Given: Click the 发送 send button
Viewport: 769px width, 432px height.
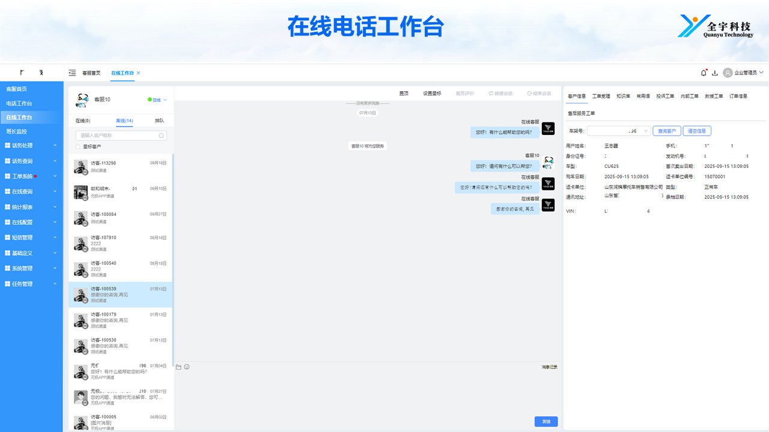Looking at the screenshot, I should pyautogui.click(x=546, y=422).
